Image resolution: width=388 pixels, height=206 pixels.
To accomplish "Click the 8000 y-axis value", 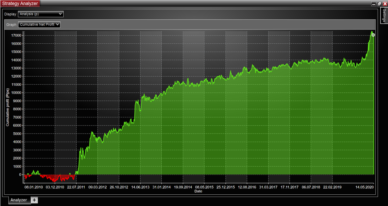I will point(17,109).
